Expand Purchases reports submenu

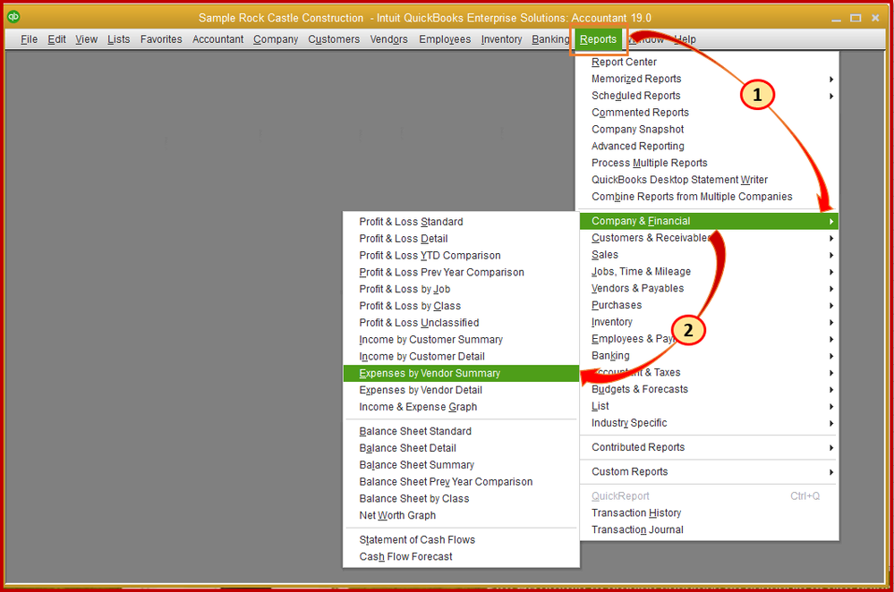710,306
